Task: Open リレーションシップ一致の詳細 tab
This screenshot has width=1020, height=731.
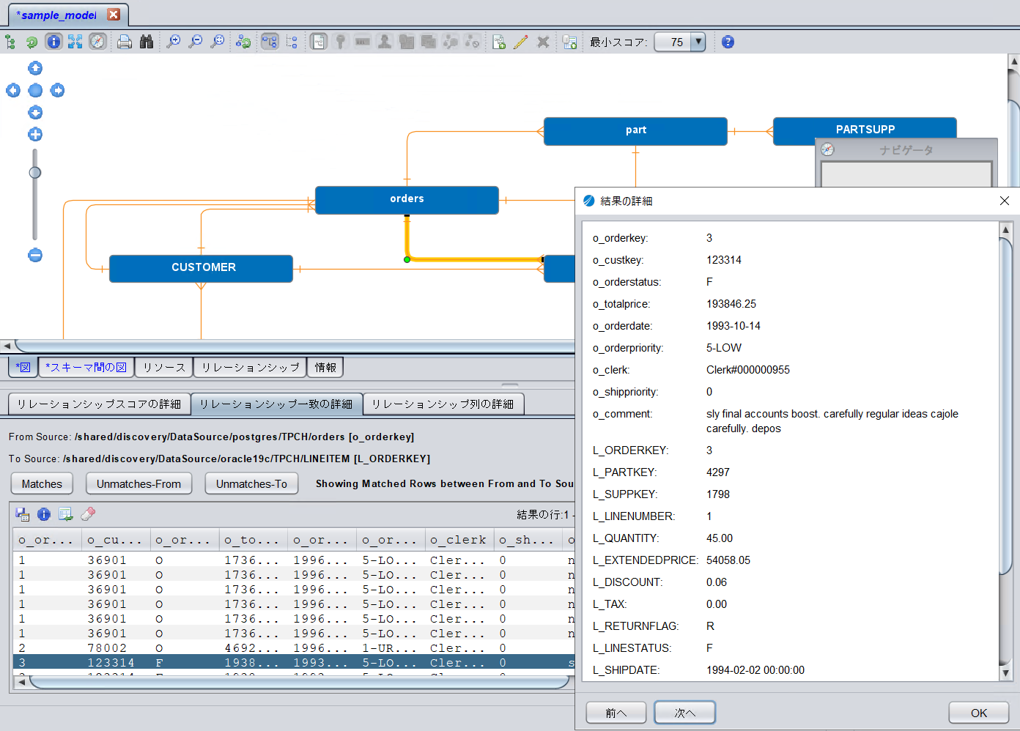Action: tap(276, 404)
